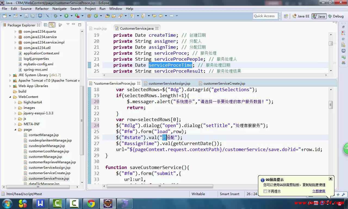Go to Next Annotation icon
348x209 pixels.
[132, 16]
